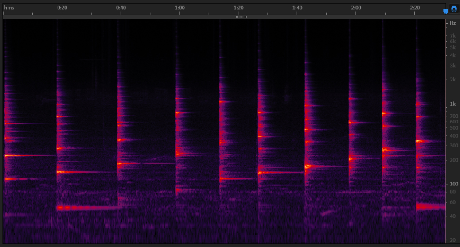460x247 pixels.
Task: Click the hms time format label
Action: pos(9,8)
